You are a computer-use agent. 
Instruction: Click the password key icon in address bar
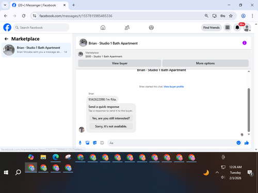click(222, 16)
